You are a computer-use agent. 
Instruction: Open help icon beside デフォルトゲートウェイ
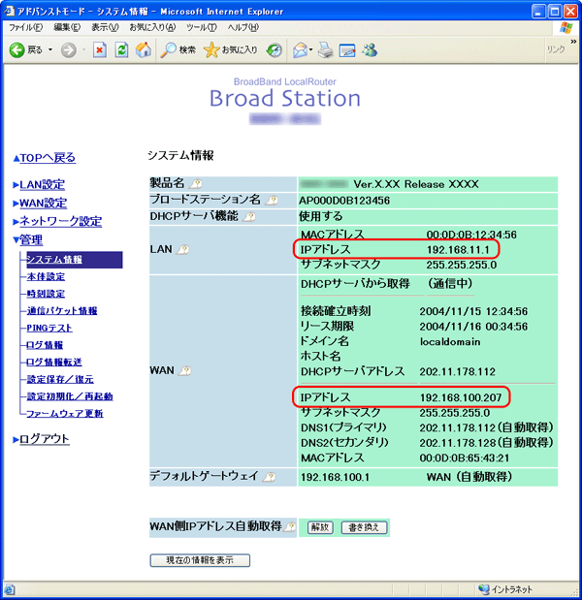click(x=270, y=476)
